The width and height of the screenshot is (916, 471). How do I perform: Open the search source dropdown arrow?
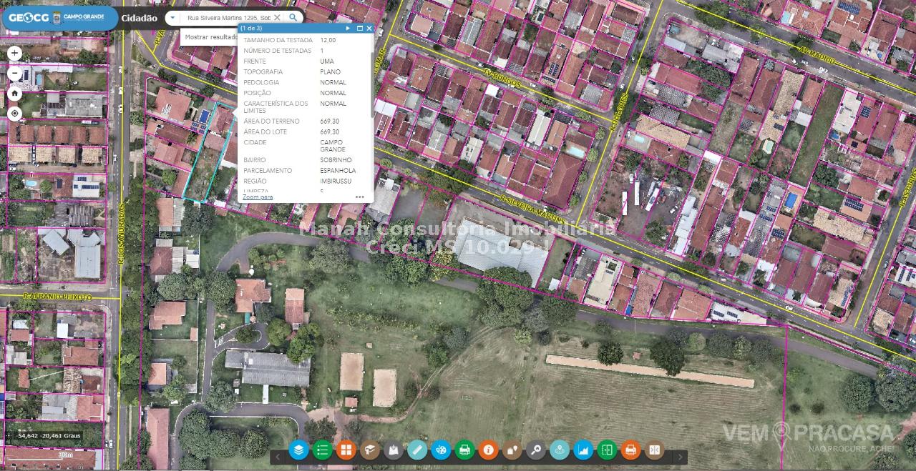(x=172, y=17)
